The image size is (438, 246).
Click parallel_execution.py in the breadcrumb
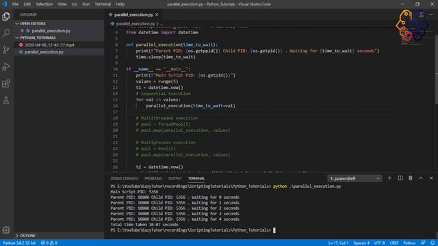tap(136, 24)
